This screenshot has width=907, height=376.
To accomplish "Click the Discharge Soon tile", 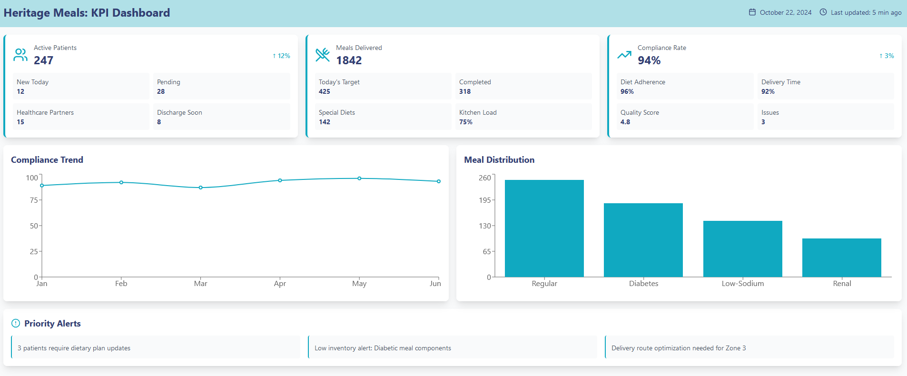I will 222,117.
